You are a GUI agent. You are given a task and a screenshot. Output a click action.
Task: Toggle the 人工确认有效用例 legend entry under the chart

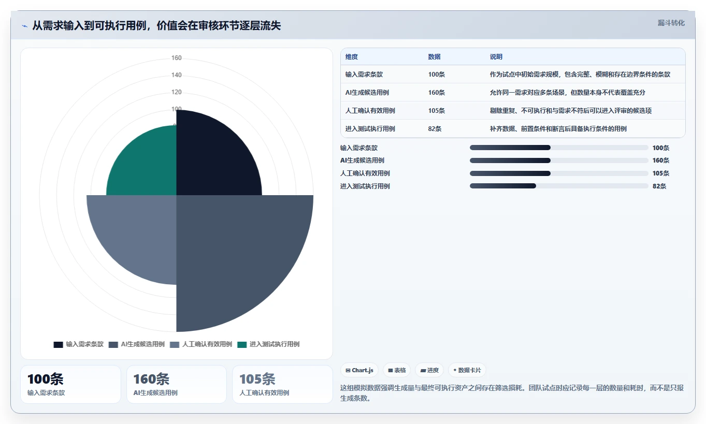click(201, 344)
